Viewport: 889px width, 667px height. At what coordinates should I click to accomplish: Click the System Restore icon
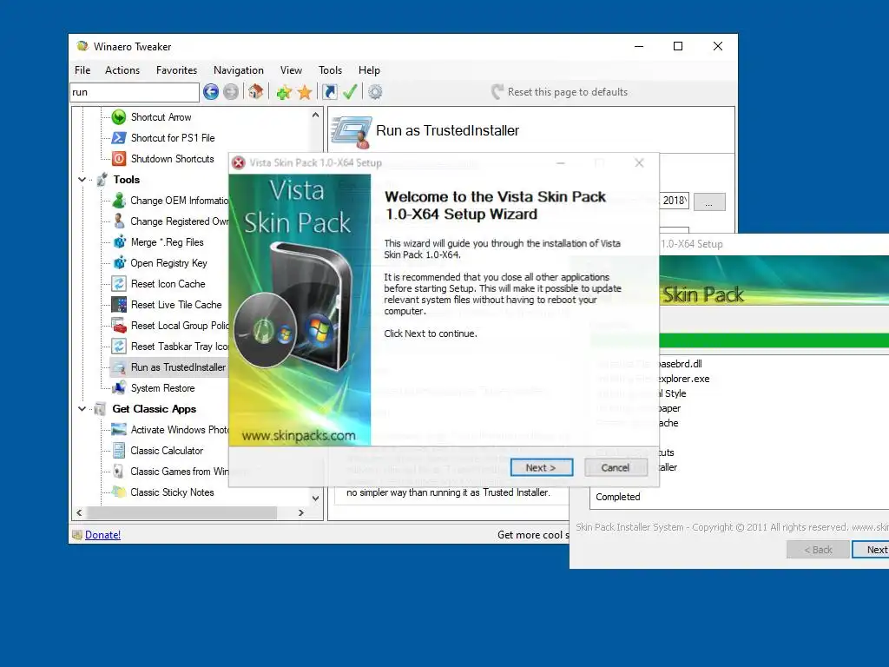(118, 388)
